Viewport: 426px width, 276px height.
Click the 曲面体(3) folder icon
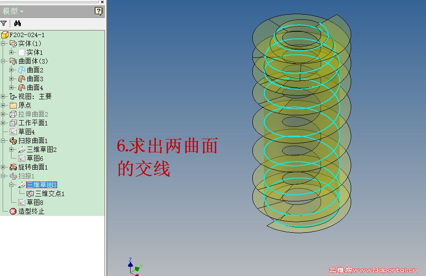pyautogui.click(x=13, y=61)
